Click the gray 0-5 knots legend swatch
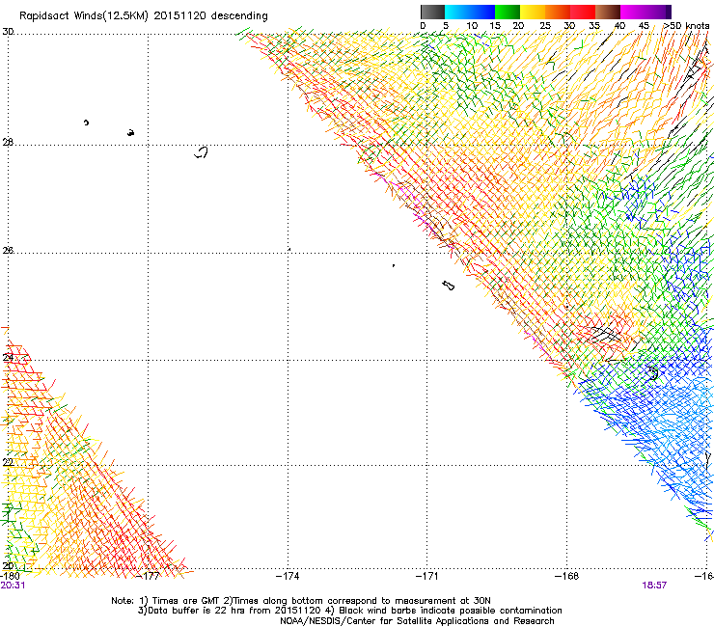Screen dimensions: 714x627 coord(432,12)
